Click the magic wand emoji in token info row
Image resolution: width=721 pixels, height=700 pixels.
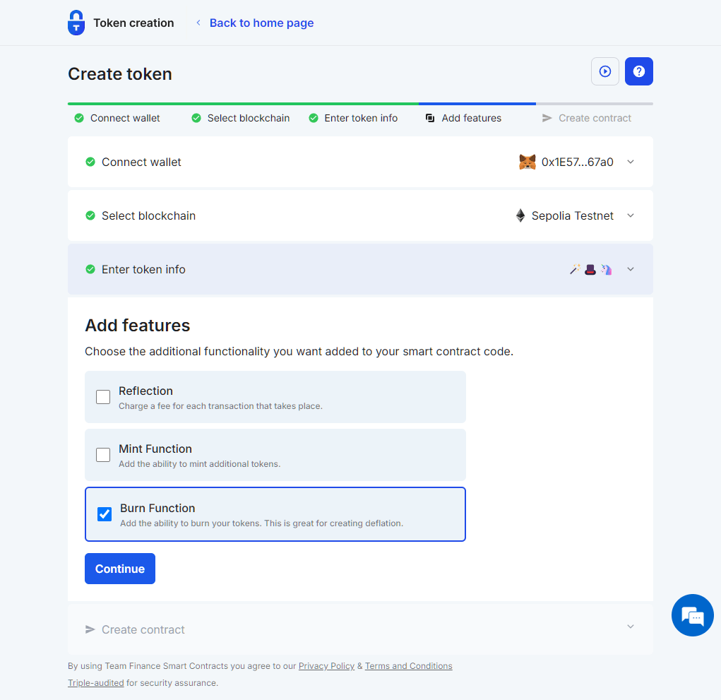point(575,269)
